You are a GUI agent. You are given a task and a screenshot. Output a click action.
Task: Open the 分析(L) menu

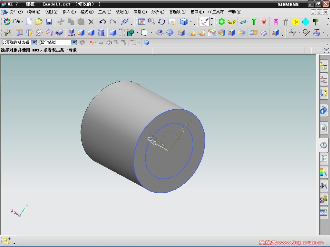coord(158,12)
